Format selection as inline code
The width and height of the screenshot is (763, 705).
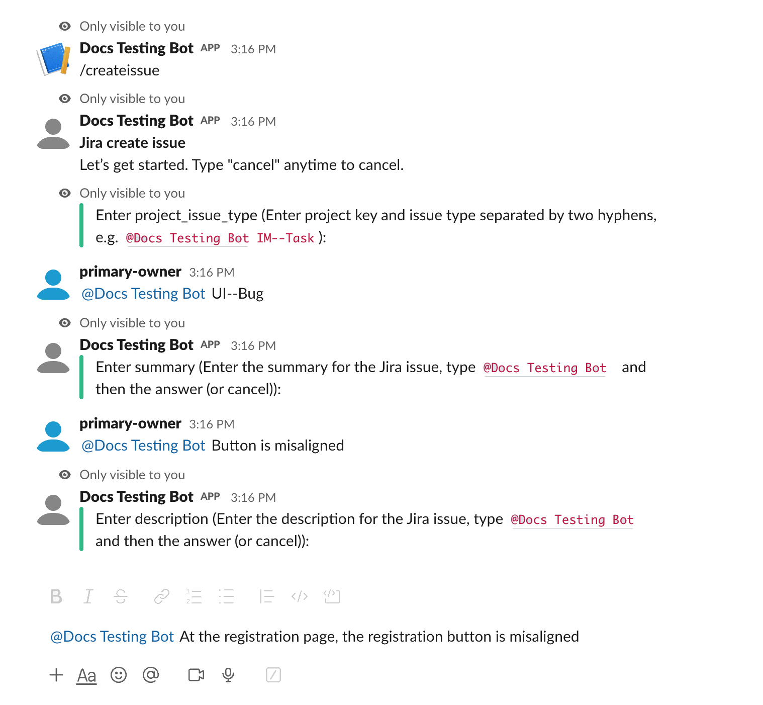tap(300, 596)
